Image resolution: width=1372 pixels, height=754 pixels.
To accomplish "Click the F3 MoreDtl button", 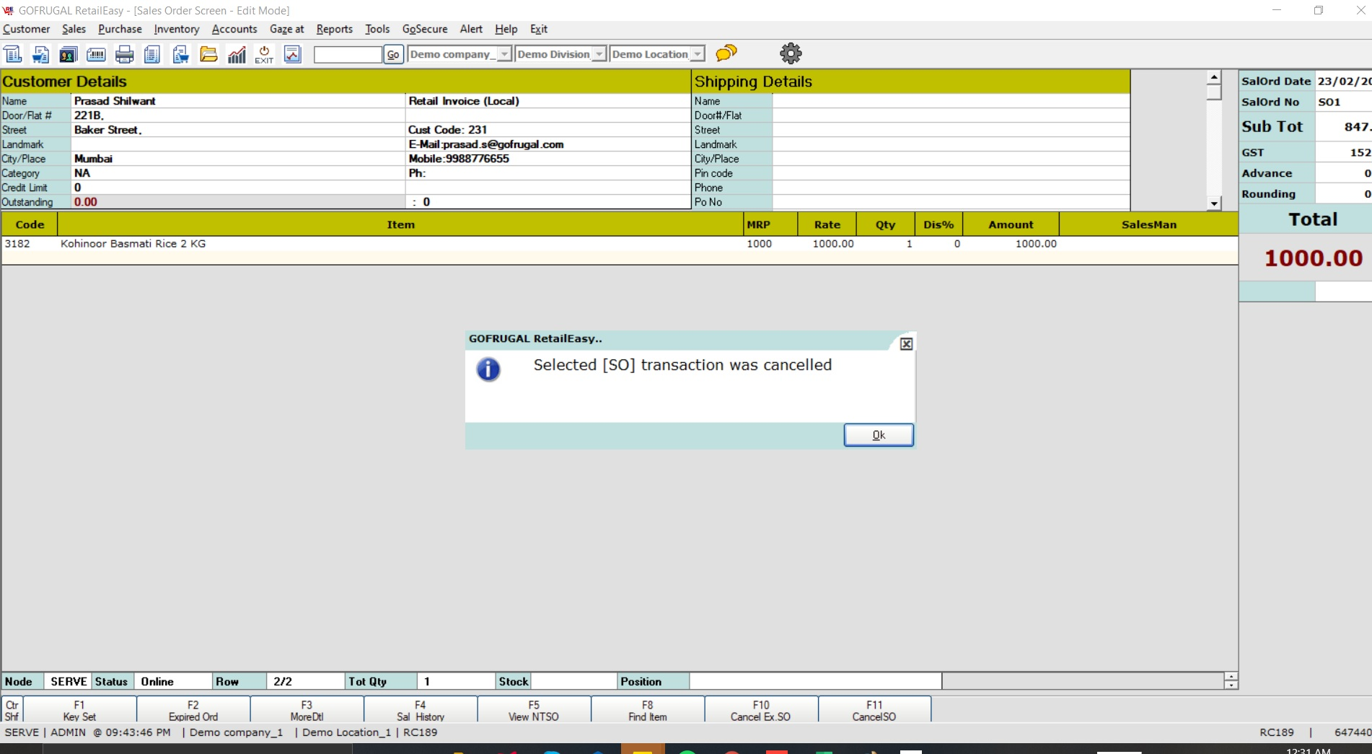I will (307, 710).
